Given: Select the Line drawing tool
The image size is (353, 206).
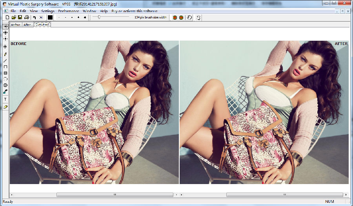Looking at the screenshot, I should tap(5, 60).
